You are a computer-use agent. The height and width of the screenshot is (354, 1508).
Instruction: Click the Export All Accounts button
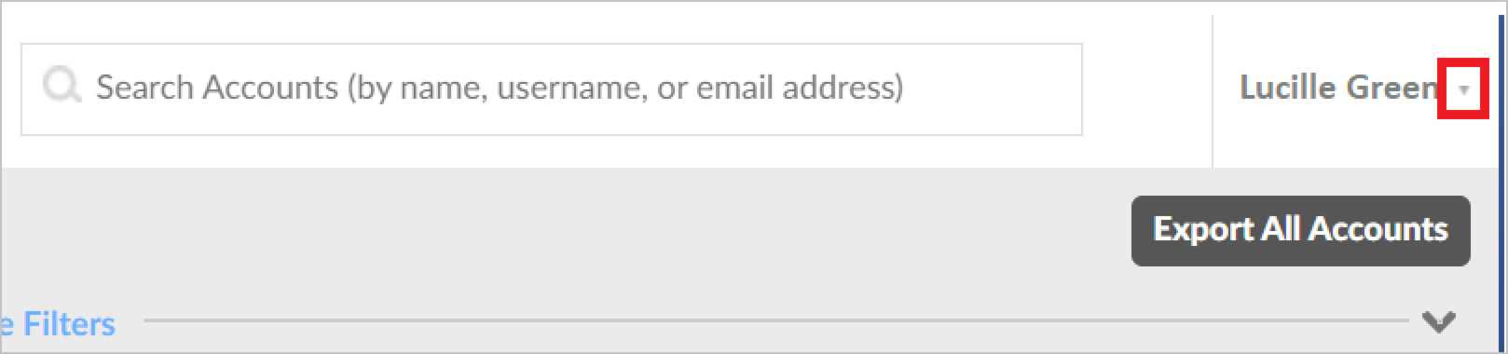[1300, 230]
